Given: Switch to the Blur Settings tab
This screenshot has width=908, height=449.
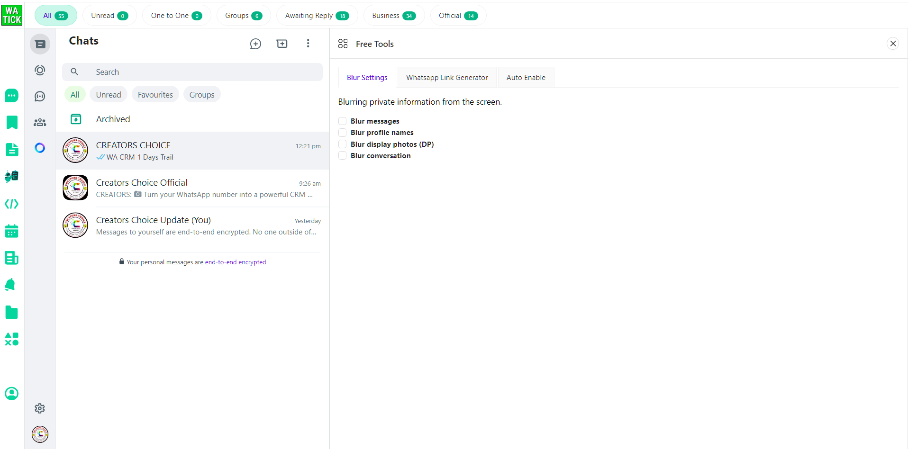Looking at the screenshot, I should tap(367, 78).
